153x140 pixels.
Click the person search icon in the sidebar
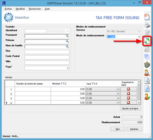pyautogui.click(x=147, y=73)
